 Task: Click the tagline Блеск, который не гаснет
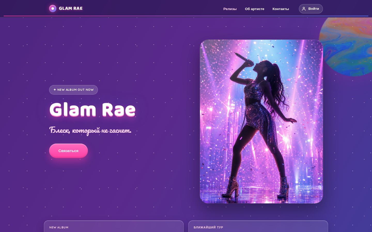[90, 130]
